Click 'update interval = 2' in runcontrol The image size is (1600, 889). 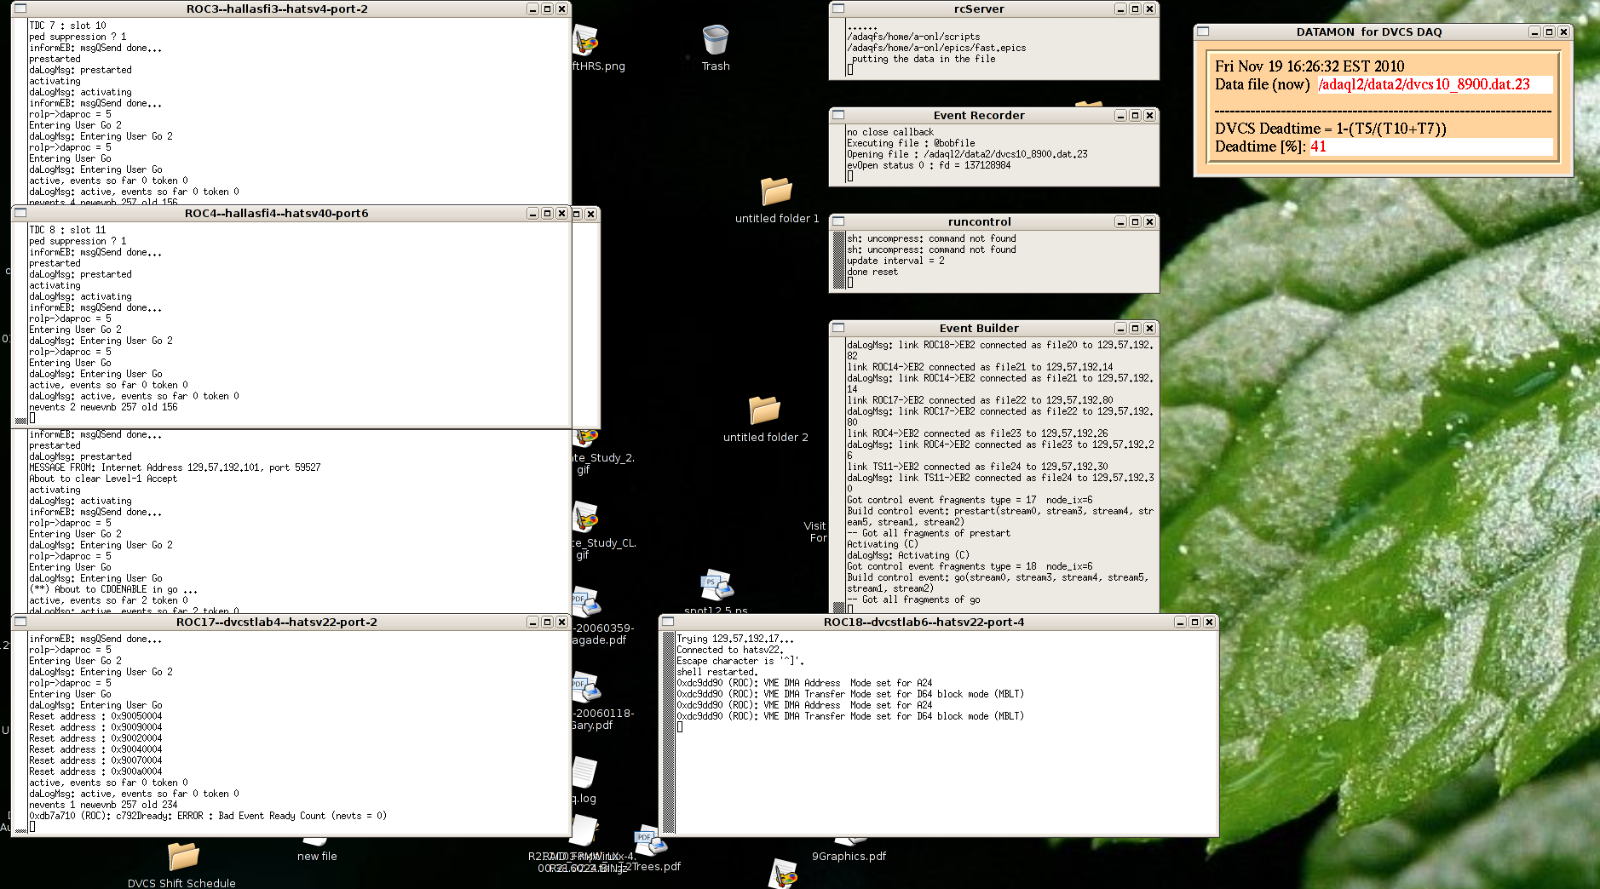pos(895,261)
